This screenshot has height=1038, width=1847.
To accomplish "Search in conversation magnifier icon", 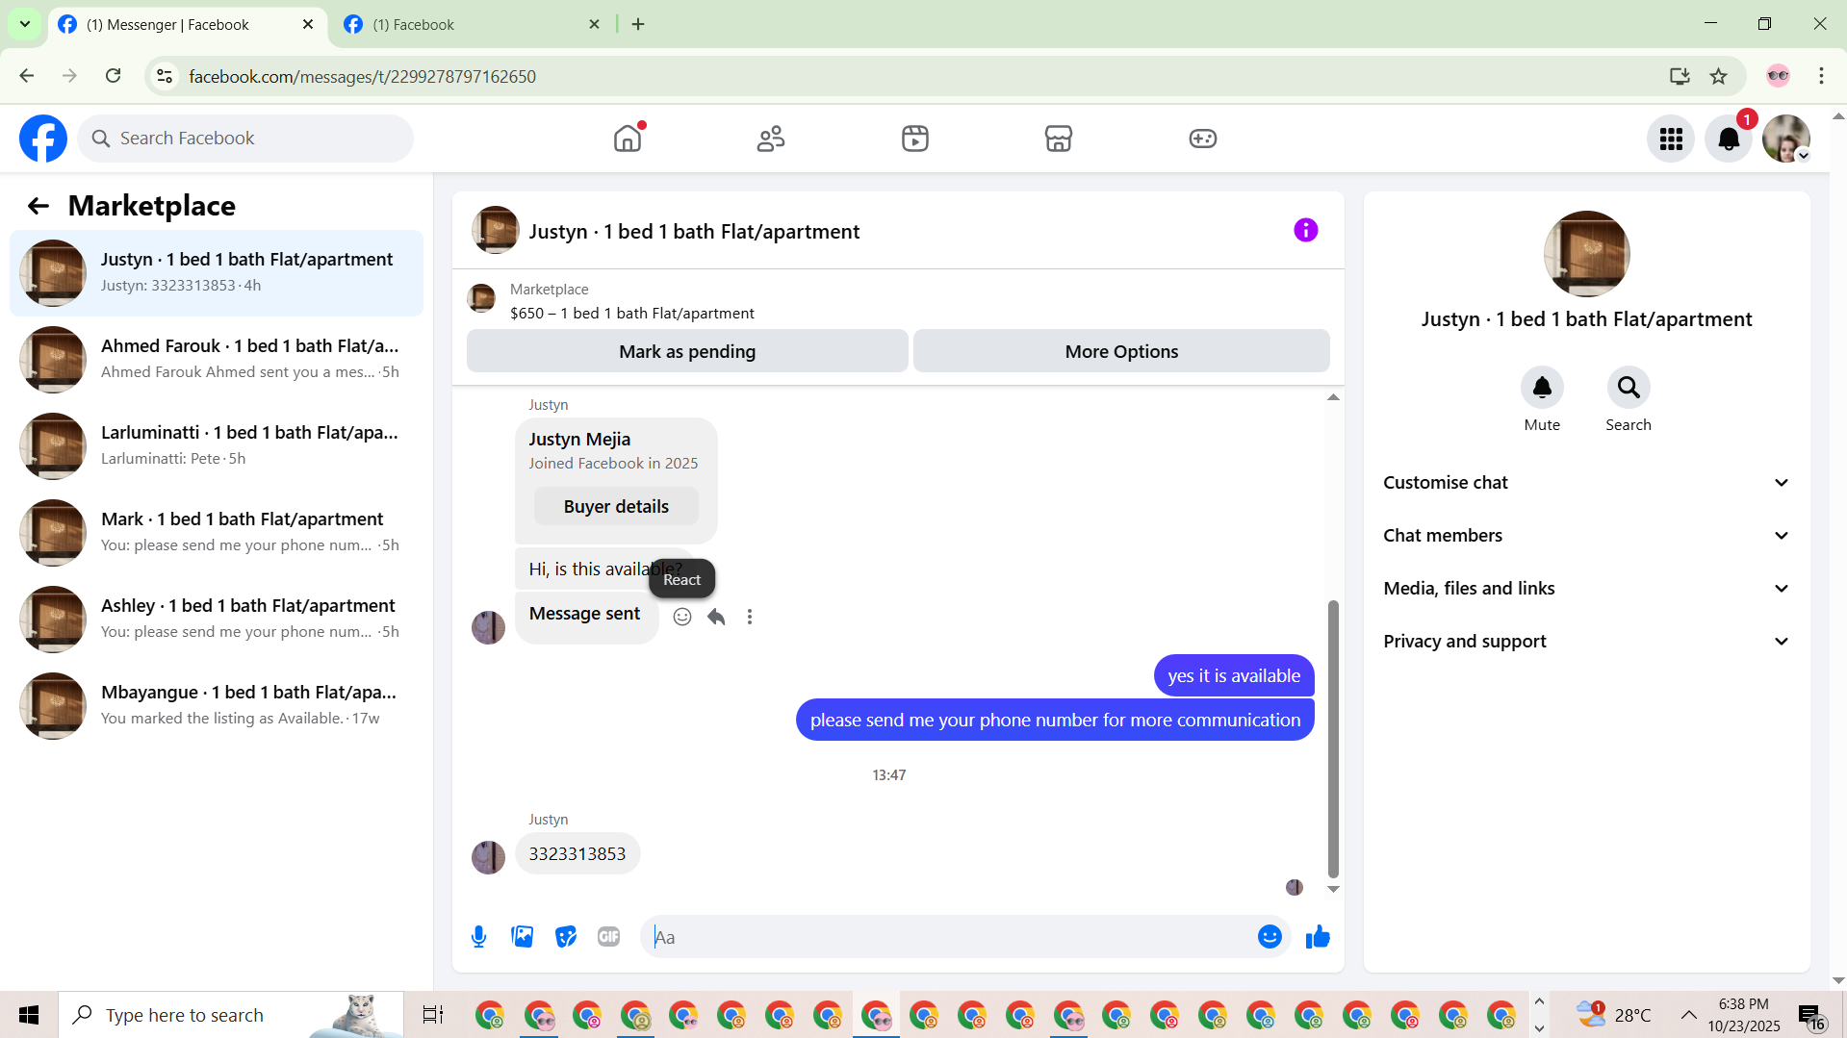I will point(1629,388).
